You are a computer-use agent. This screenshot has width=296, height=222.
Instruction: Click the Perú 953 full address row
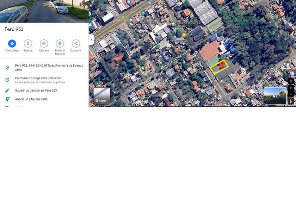tap(49, 68)
